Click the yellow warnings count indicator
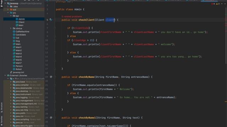The height and width of the screenshot is (127, 227). [x=218, y=4]
